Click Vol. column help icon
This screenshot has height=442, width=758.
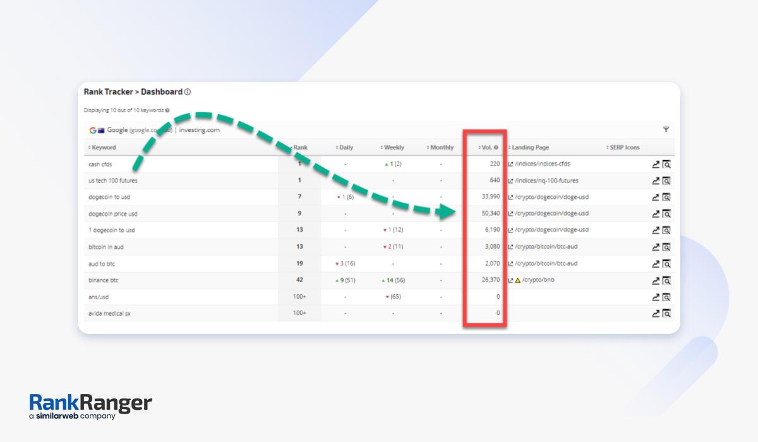[496, 148]
